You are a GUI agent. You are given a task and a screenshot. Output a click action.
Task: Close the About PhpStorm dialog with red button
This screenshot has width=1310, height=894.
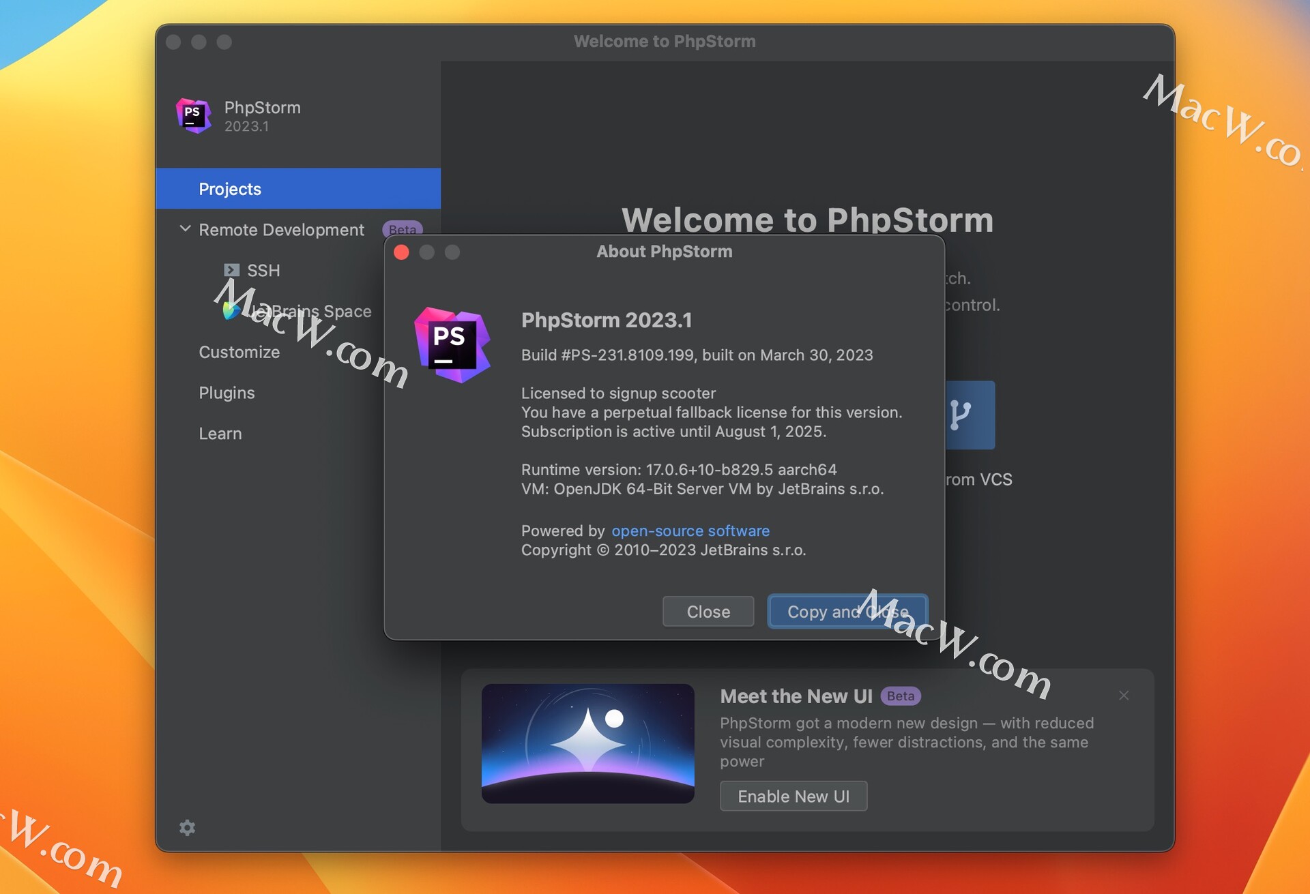pyautogui.click(x=401, y=252)
